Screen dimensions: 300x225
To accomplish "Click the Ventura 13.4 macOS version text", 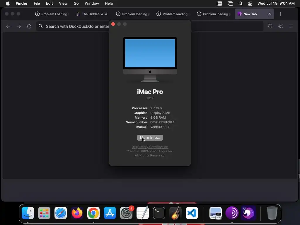I will (160, 127).
